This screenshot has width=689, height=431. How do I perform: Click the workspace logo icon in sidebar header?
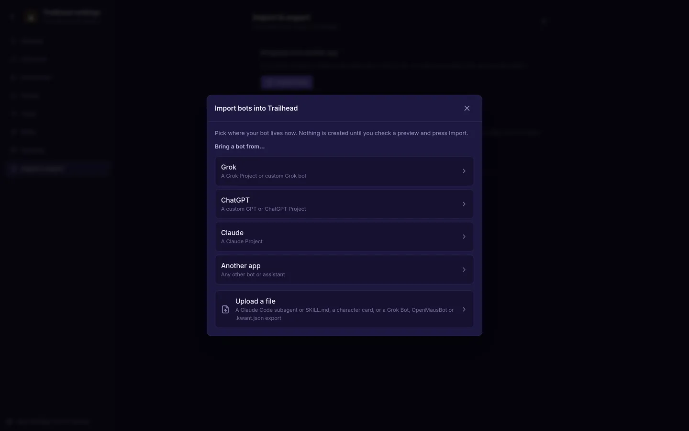[x=31, y=17]
